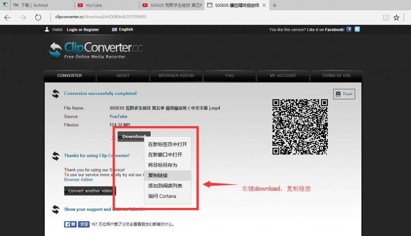Open the TERMS OF USE tab
Image resolution: width=411 pixels, height=236 pixels.
(x=337, y=76)
